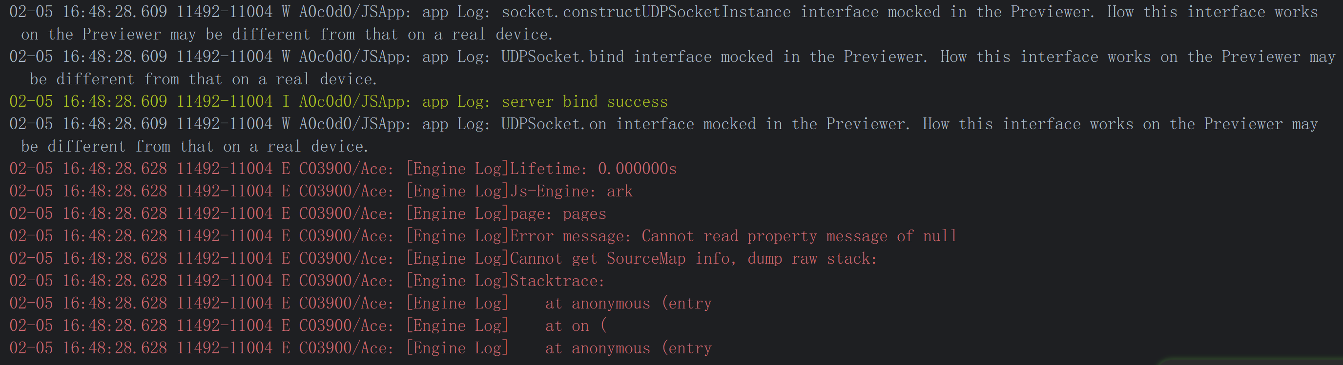This screenshot has height=365, width=1343.
Task: Click the socket.constructUDPSocketInstance text in the first warning
Action: tap(646, 12)
